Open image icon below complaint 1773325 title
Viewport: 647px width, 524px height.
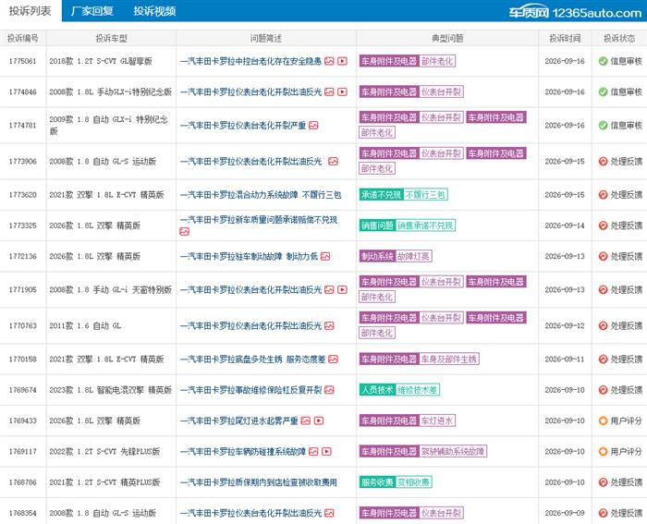[x=184, y=231]
